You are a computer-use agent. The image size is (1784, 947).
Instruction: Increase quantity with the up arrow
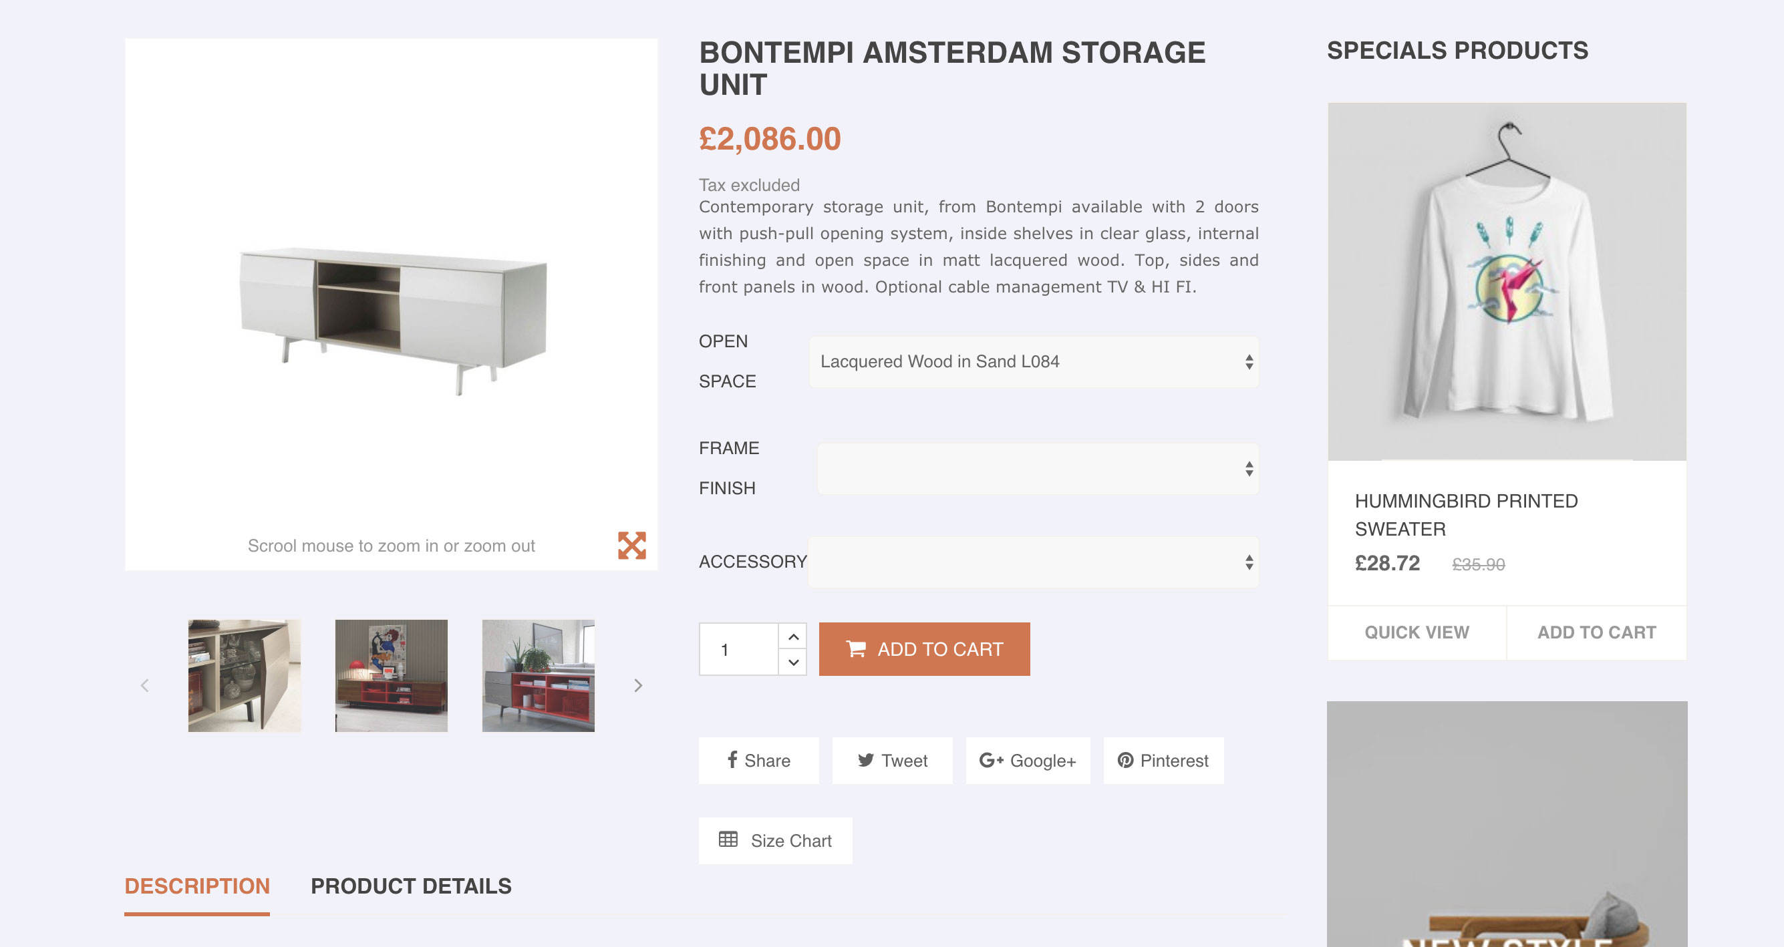(794, 636)
